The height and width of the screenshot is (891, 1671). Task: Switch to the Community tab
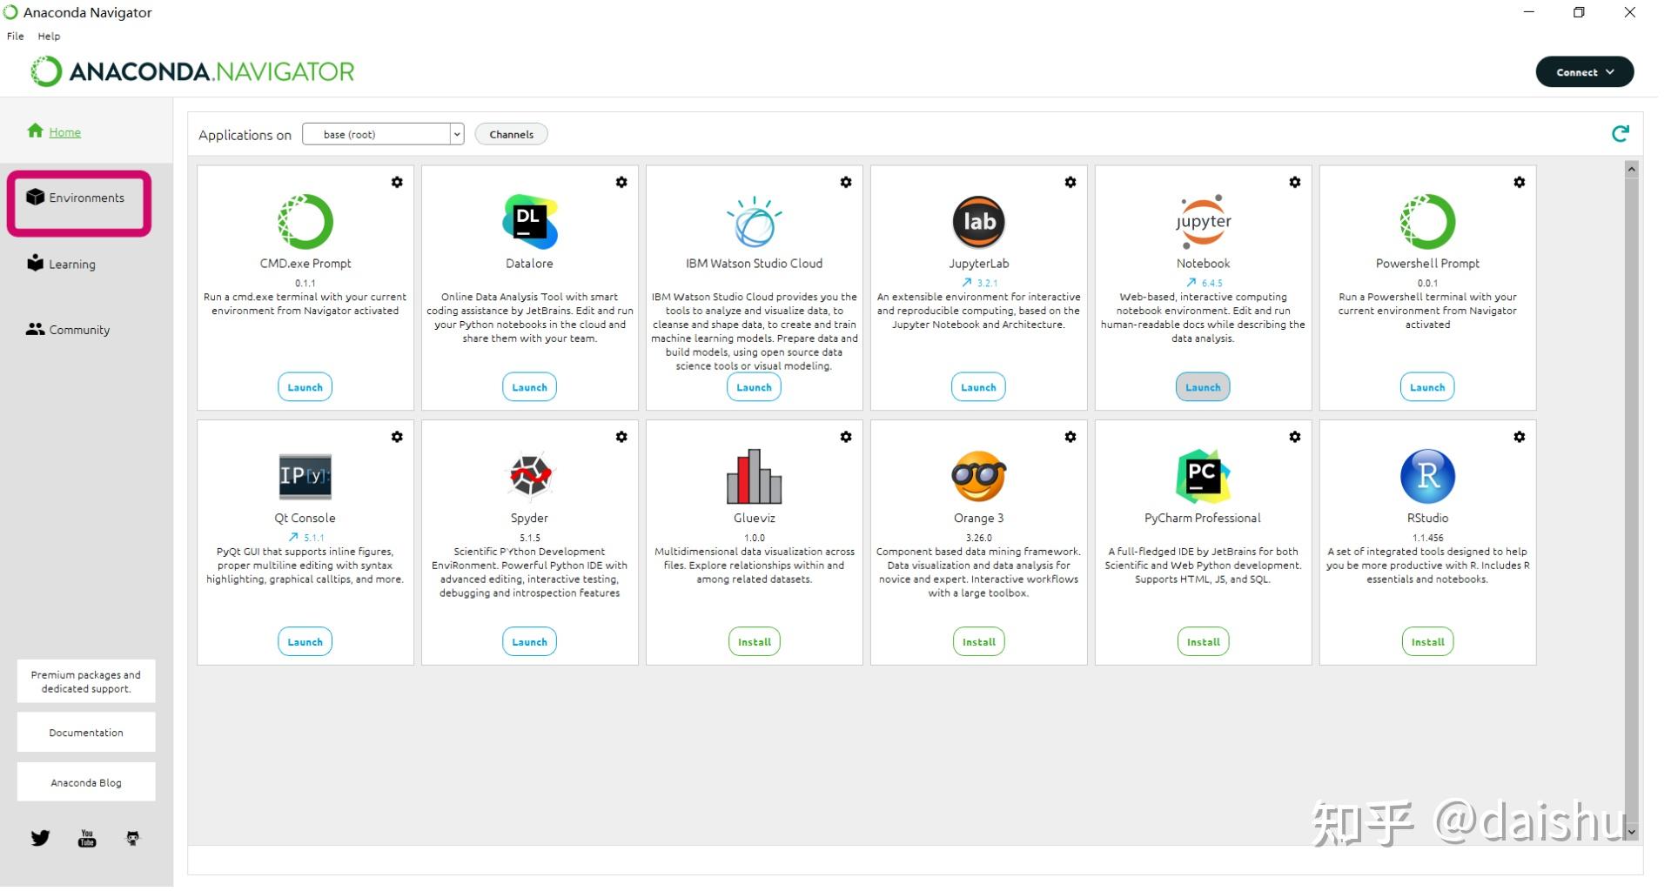[x=69, y=332]
